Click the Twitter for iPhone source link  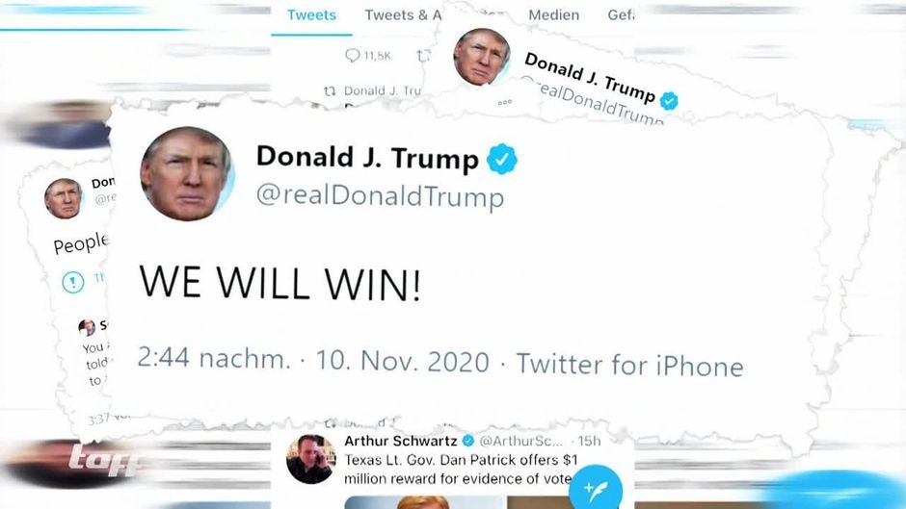pos(629,365)
